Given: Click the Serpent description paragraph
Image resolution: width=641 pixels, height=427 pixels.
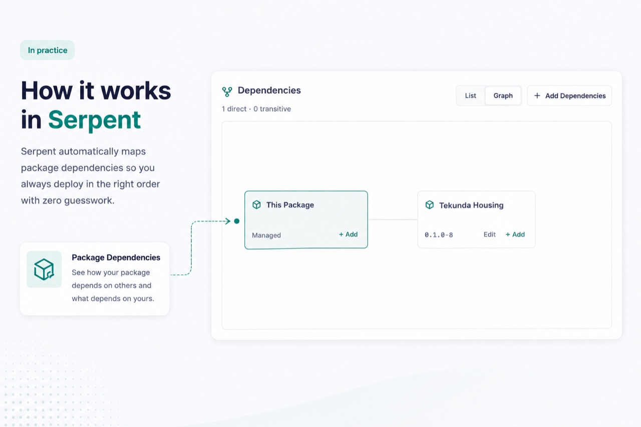Looking at the screenshot, I should tap(91, 176).
